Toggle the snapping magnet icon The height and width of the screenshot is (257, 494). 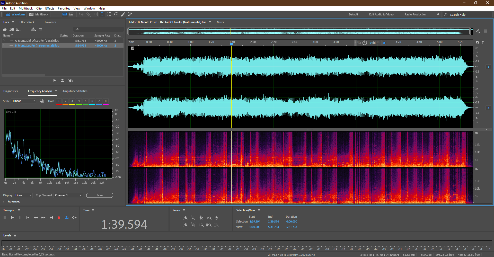[x=477, y=42]
